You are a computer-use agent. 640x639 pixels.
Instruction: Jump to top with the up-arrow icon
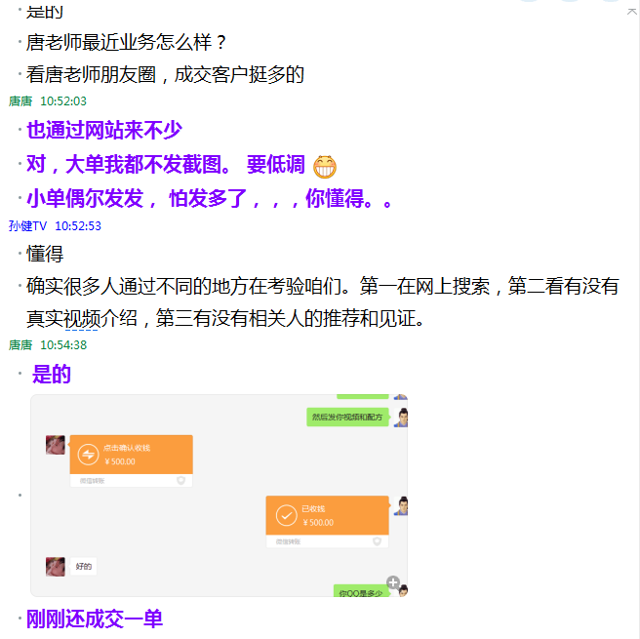coord(632,12)
